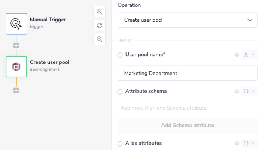Enable the Attribute schema radio button

tap(120, 91)
